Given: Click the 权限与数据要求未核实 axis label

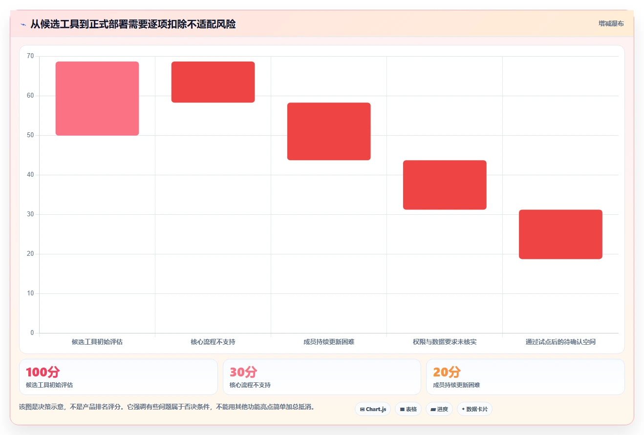Looking at the screenshot, I should click(x=445, y=342).
